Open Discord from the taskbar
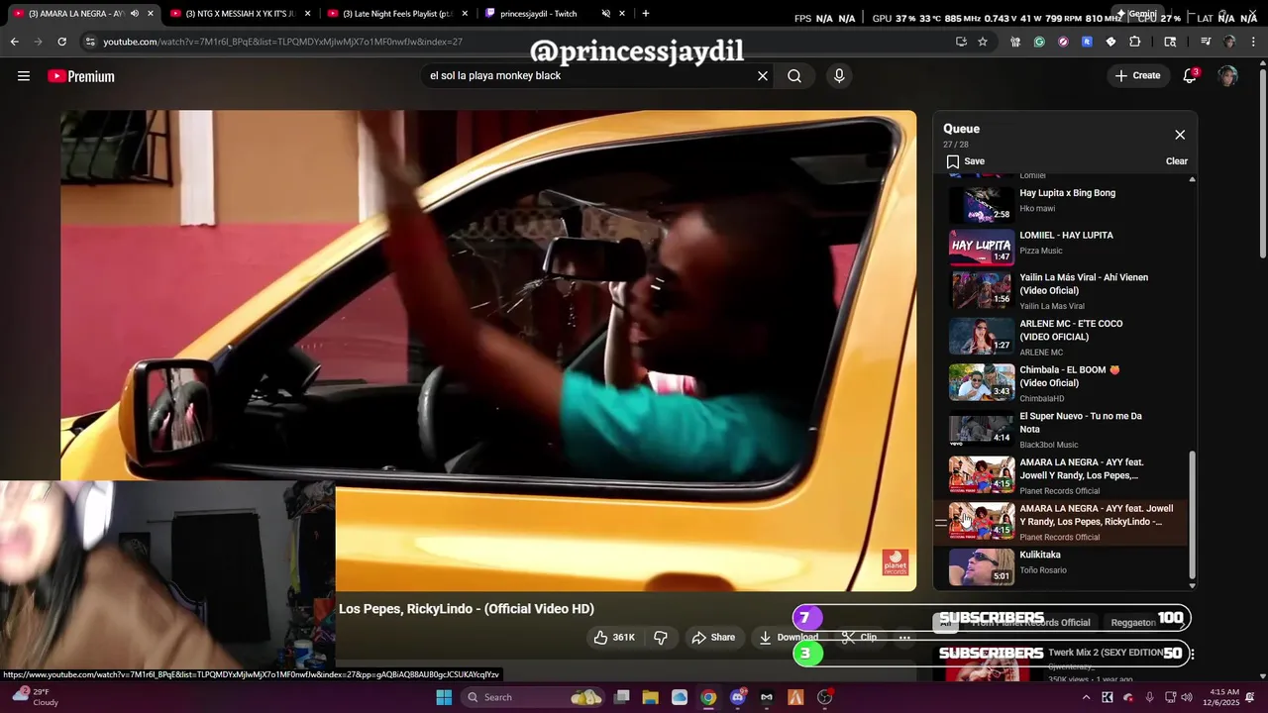The image size is (1268, 713). click(x=737, y=697)
